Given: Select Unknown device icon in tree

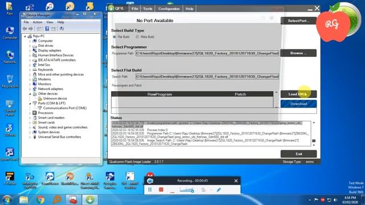Looking at the screenshot, I should (40, 99).
